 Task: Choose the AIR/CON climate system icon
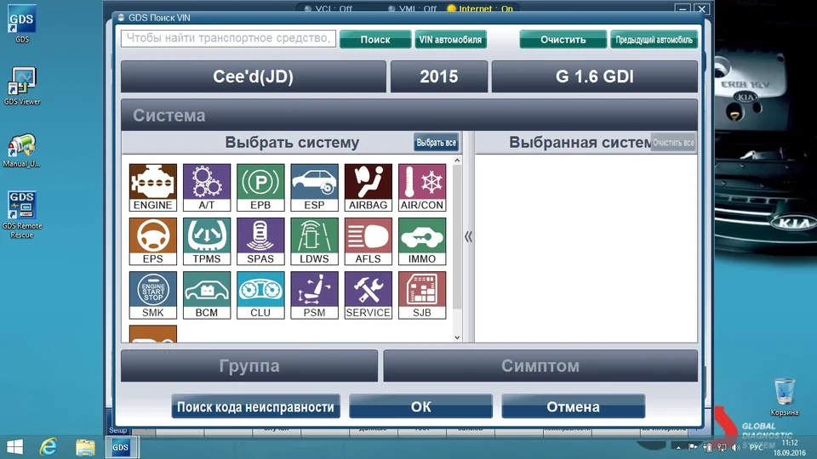pos(422,187)
